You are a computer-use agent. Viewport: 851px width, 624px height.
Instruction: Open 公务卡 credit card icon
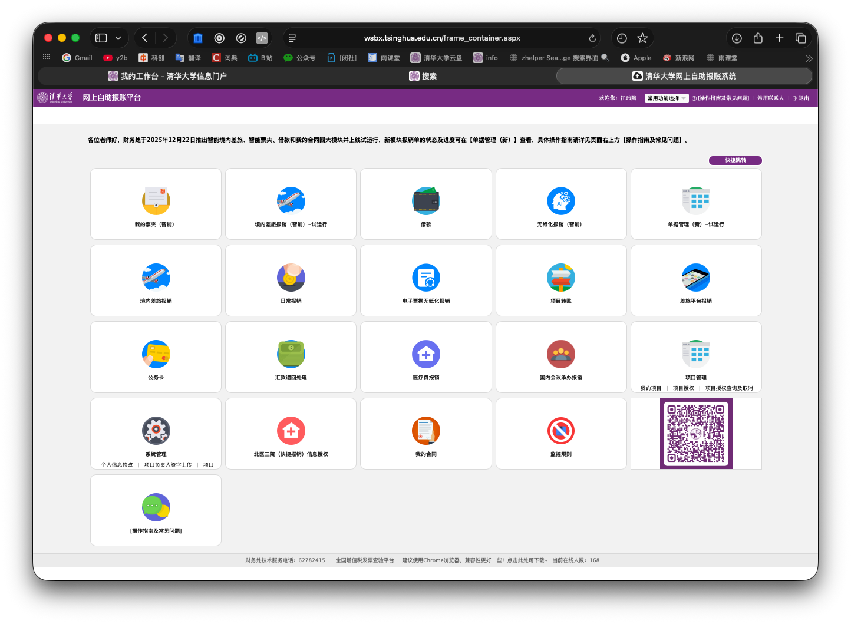point(156,354)
